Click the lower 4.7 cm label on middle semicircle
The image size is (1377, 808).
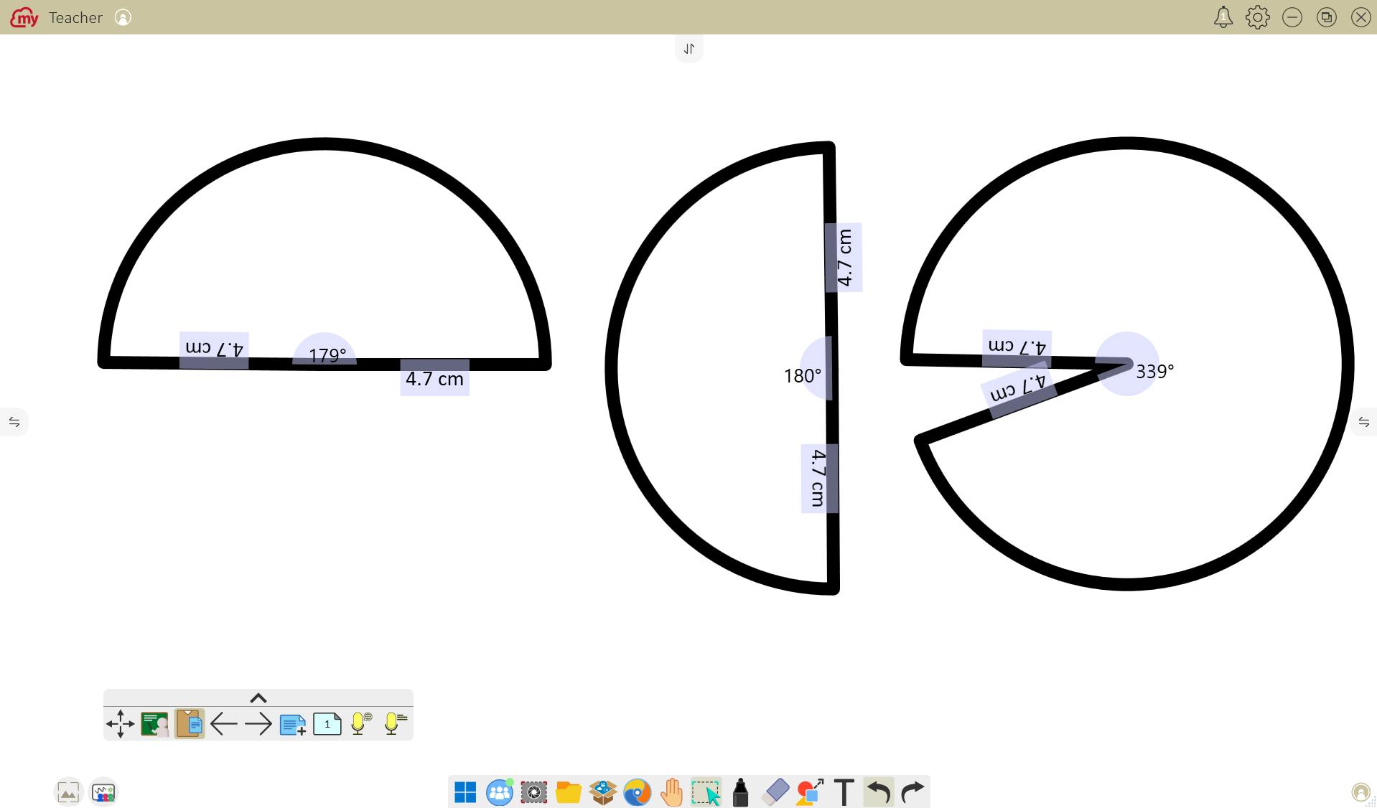tap(818, 479)
